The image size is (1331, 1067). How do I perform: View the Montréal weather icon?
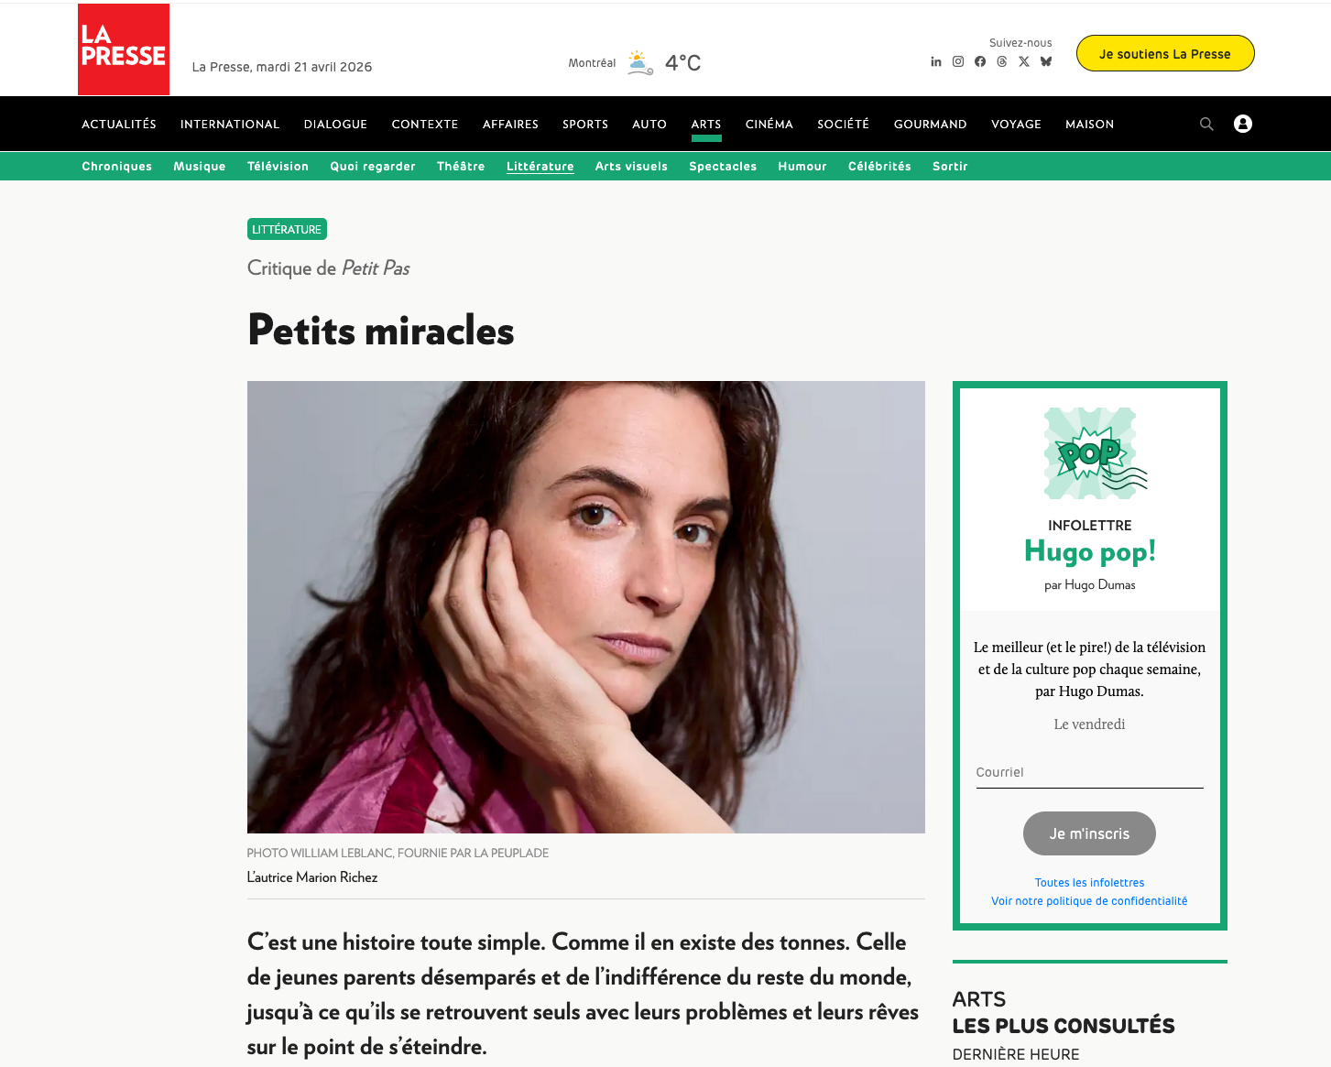(x=639, y=62)
